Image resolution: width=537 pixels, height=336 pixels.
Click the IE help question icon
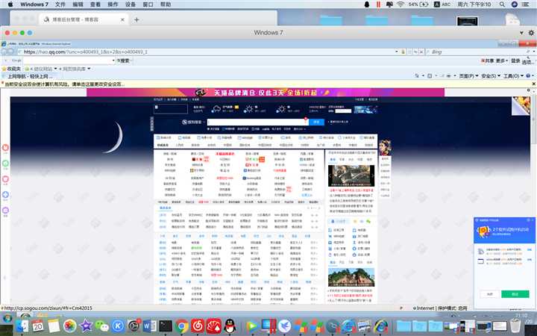(x=528, y=75)
